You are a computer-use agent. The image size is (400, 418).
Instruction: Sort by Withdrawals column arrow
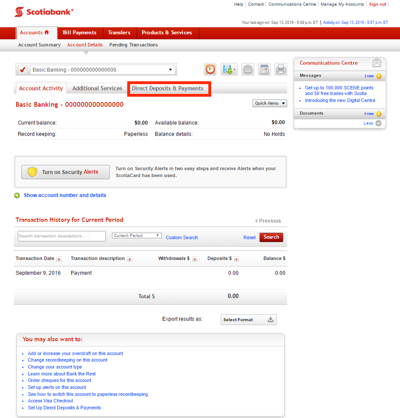[194, 259]
